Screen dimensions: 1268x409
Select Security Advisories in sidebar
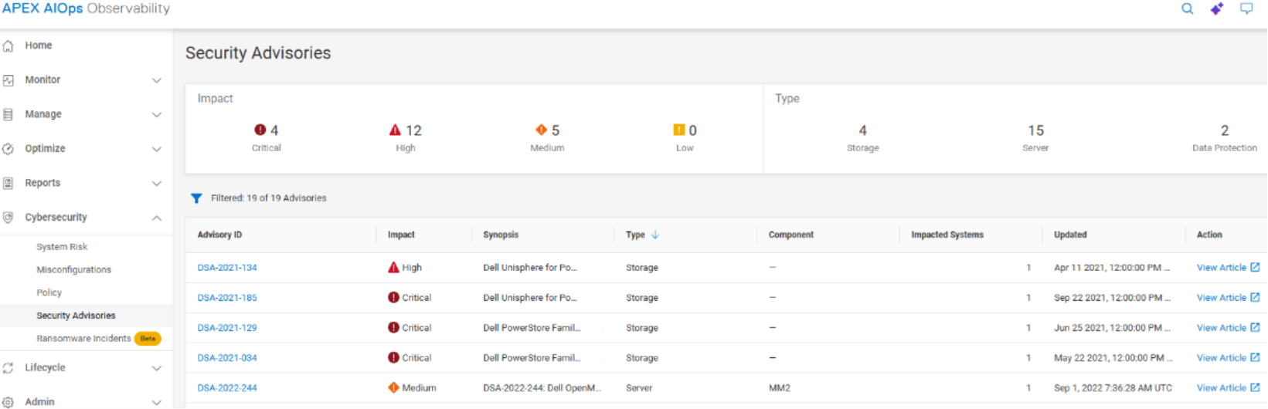tap(76, 316)
